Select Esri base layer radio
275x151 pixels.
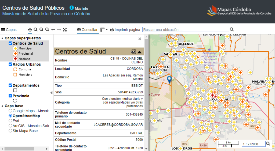pos(10,121)
